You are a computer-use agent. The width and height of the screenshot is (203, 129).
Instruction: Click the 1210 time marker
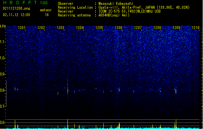[196, 28]
